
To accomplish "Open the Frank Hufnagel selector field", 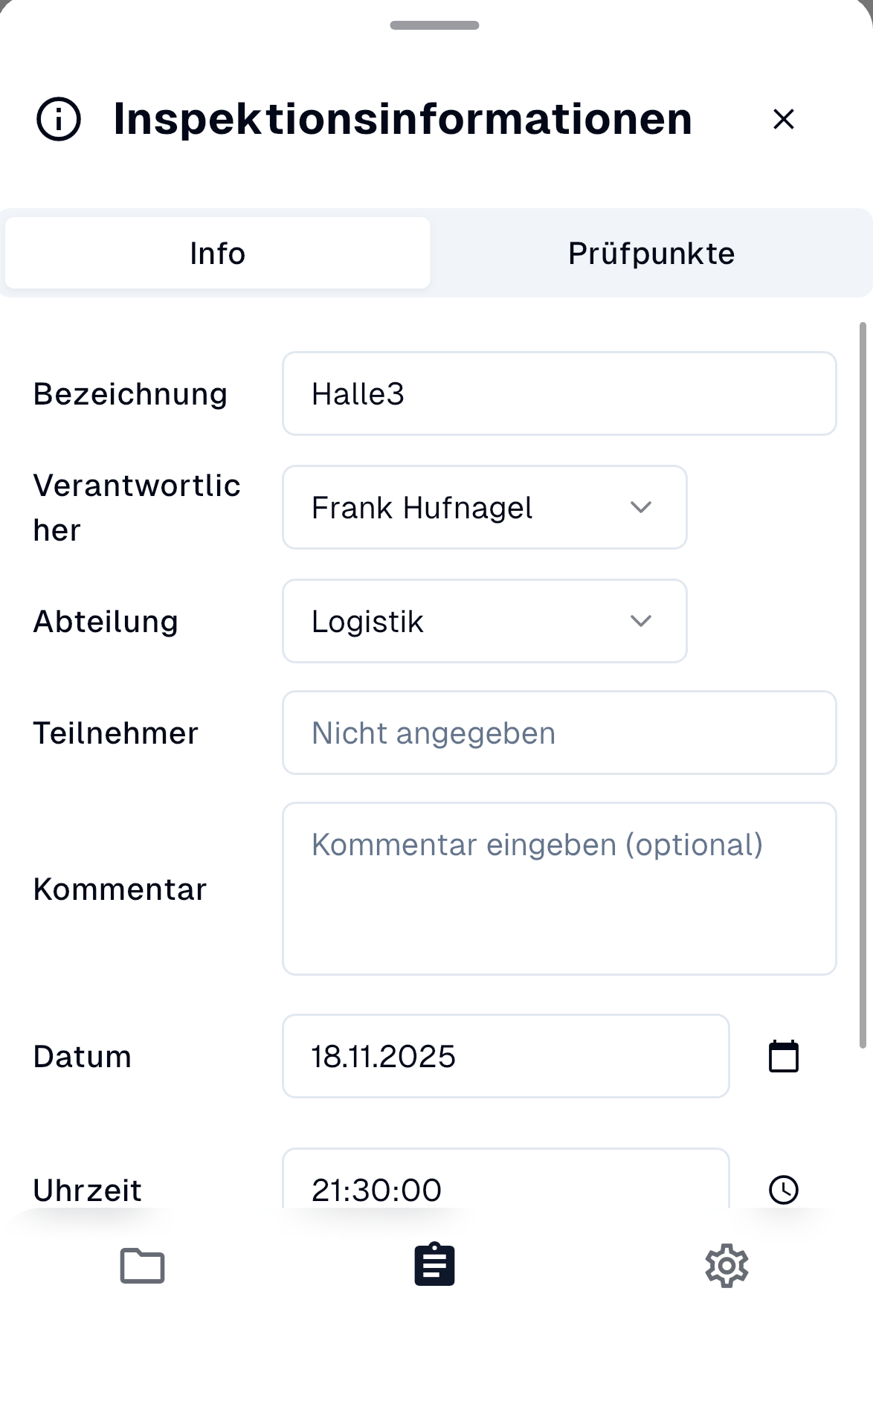I will click(x=483, y=507).
